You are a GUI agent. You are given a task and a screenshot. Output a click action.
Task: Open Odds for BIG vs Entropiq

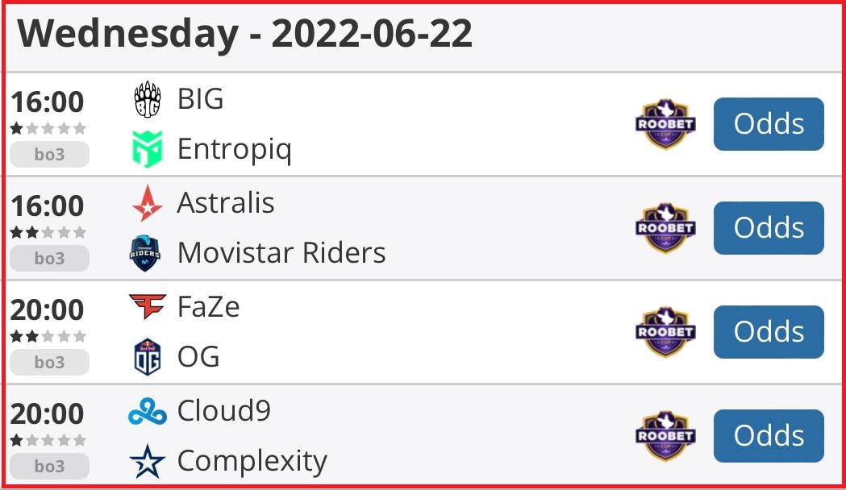(769, 124)
